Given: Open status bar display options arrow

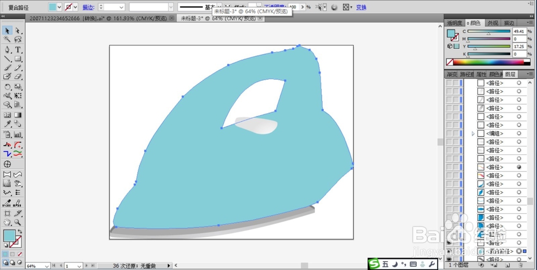Looking at the screenshot, I should point(169,266).
